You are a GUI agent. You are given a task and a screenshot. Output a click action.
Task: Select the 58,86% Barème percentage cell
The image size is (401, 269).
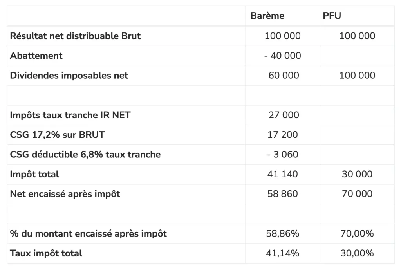[283, 233]
